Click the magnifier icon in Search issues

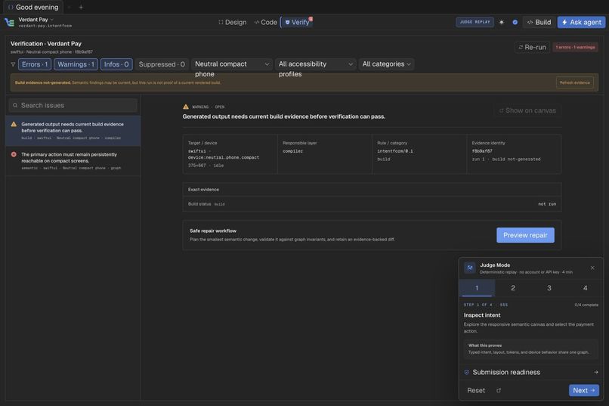[15, 105]
